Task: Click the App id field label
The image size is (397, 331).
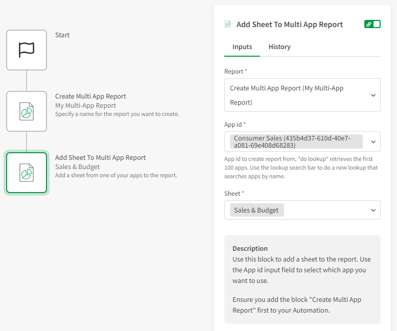Action: 233,125
